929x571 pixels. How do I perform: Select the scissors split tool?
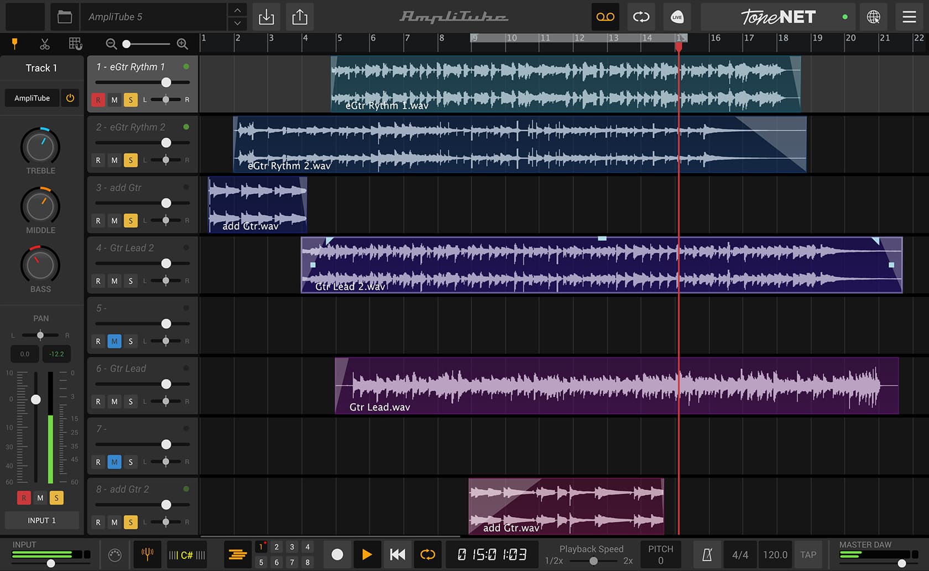[45, 44]
